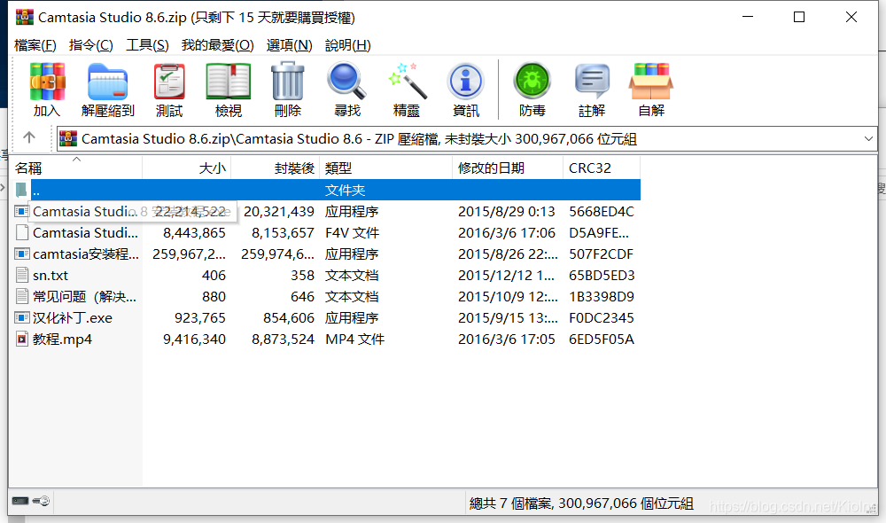Click the archive path address field
Image resolution: width=886 pixels, height=523 pixels.
tap(467, 139)
